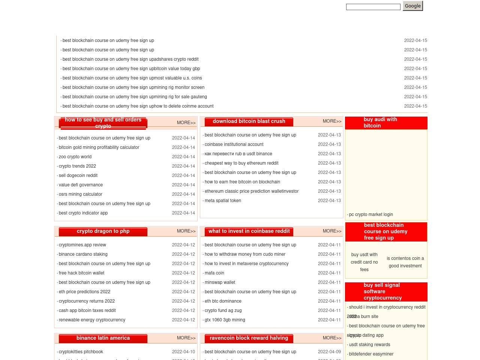Open 'coinbase institutional account' link
480x360 pixels.
234,144
